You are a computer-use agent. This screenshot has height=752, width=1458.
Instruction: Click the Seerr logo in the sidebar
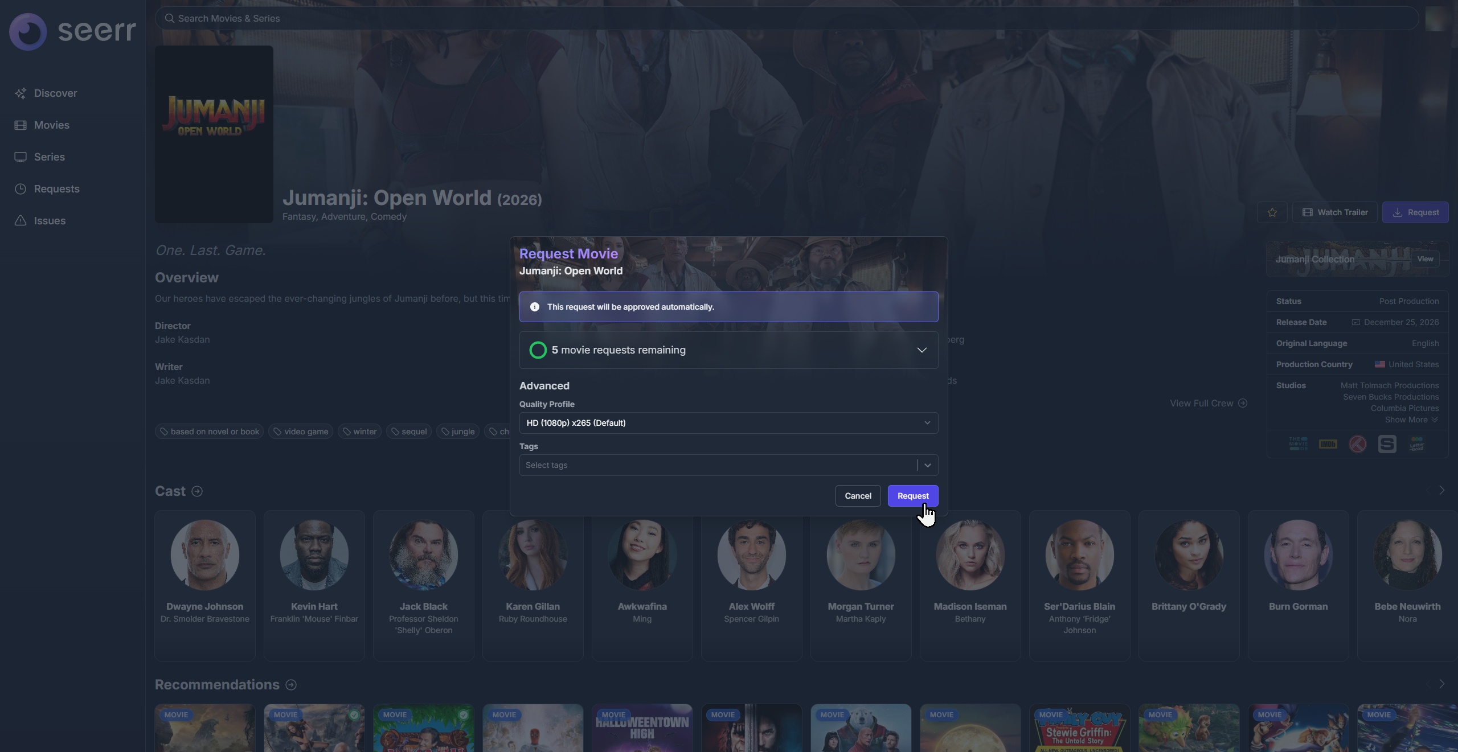click(72, 31)
